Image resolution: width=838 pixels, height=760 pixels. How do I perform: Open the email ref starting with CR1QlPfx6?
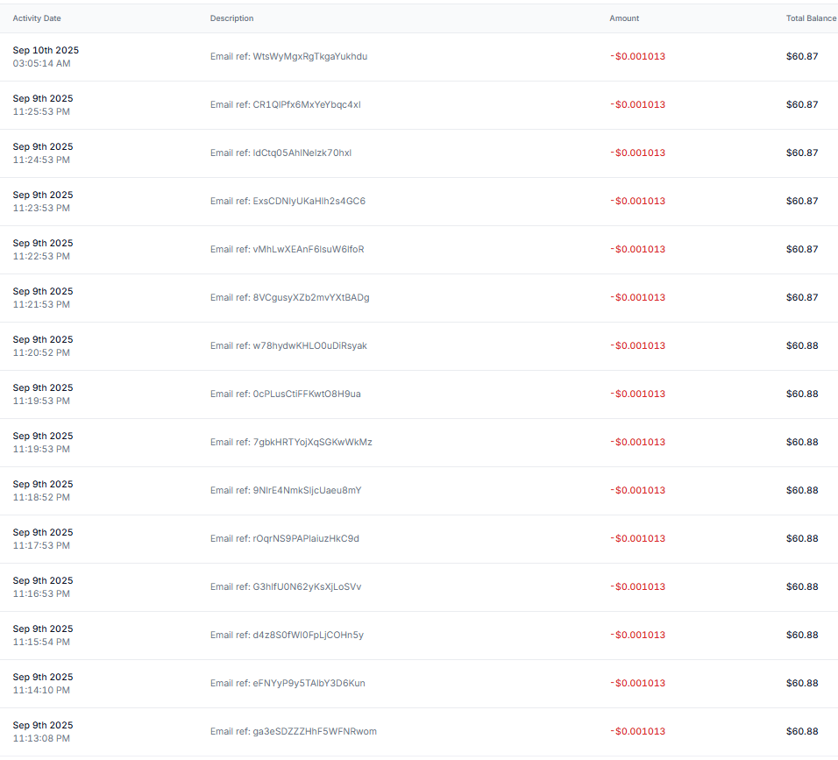(285, 105)
